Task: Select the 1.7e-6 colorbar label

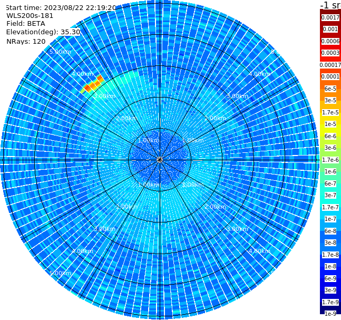Action: click(x=330, y=160)
